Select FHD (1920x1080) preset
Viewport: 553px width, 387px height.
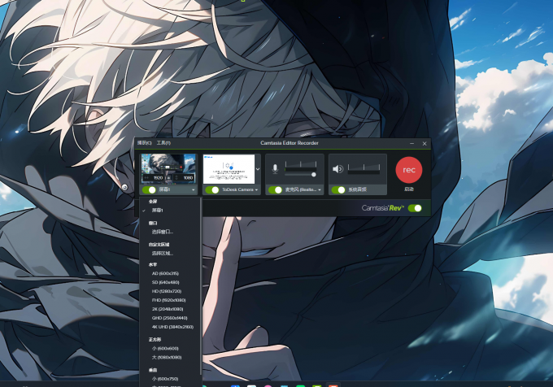170,300
